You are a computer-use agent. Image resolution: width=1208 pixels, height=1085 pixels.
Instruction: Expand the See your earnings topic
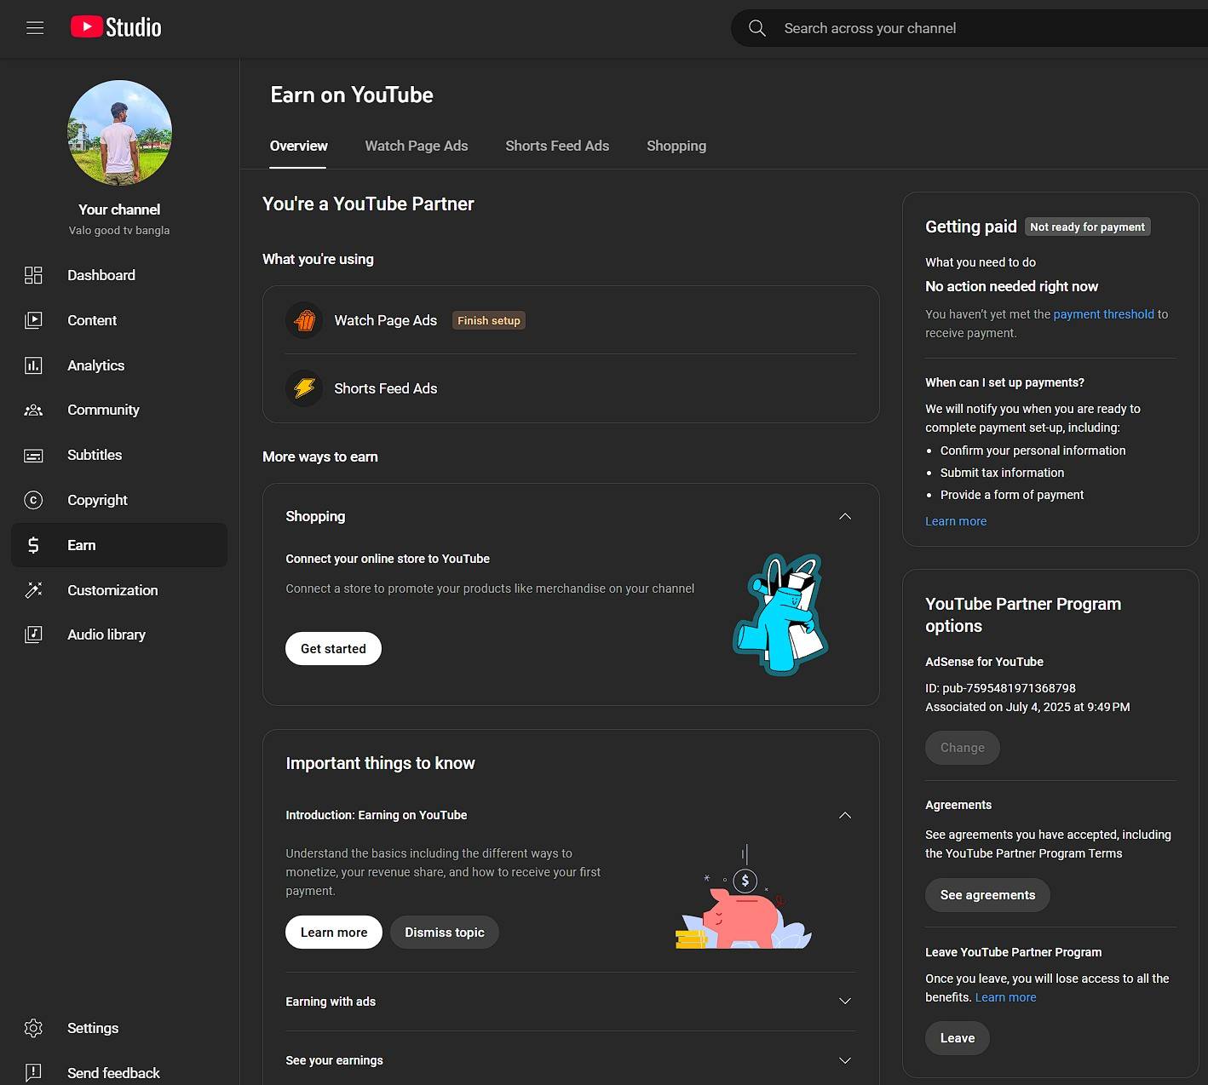844,1060
